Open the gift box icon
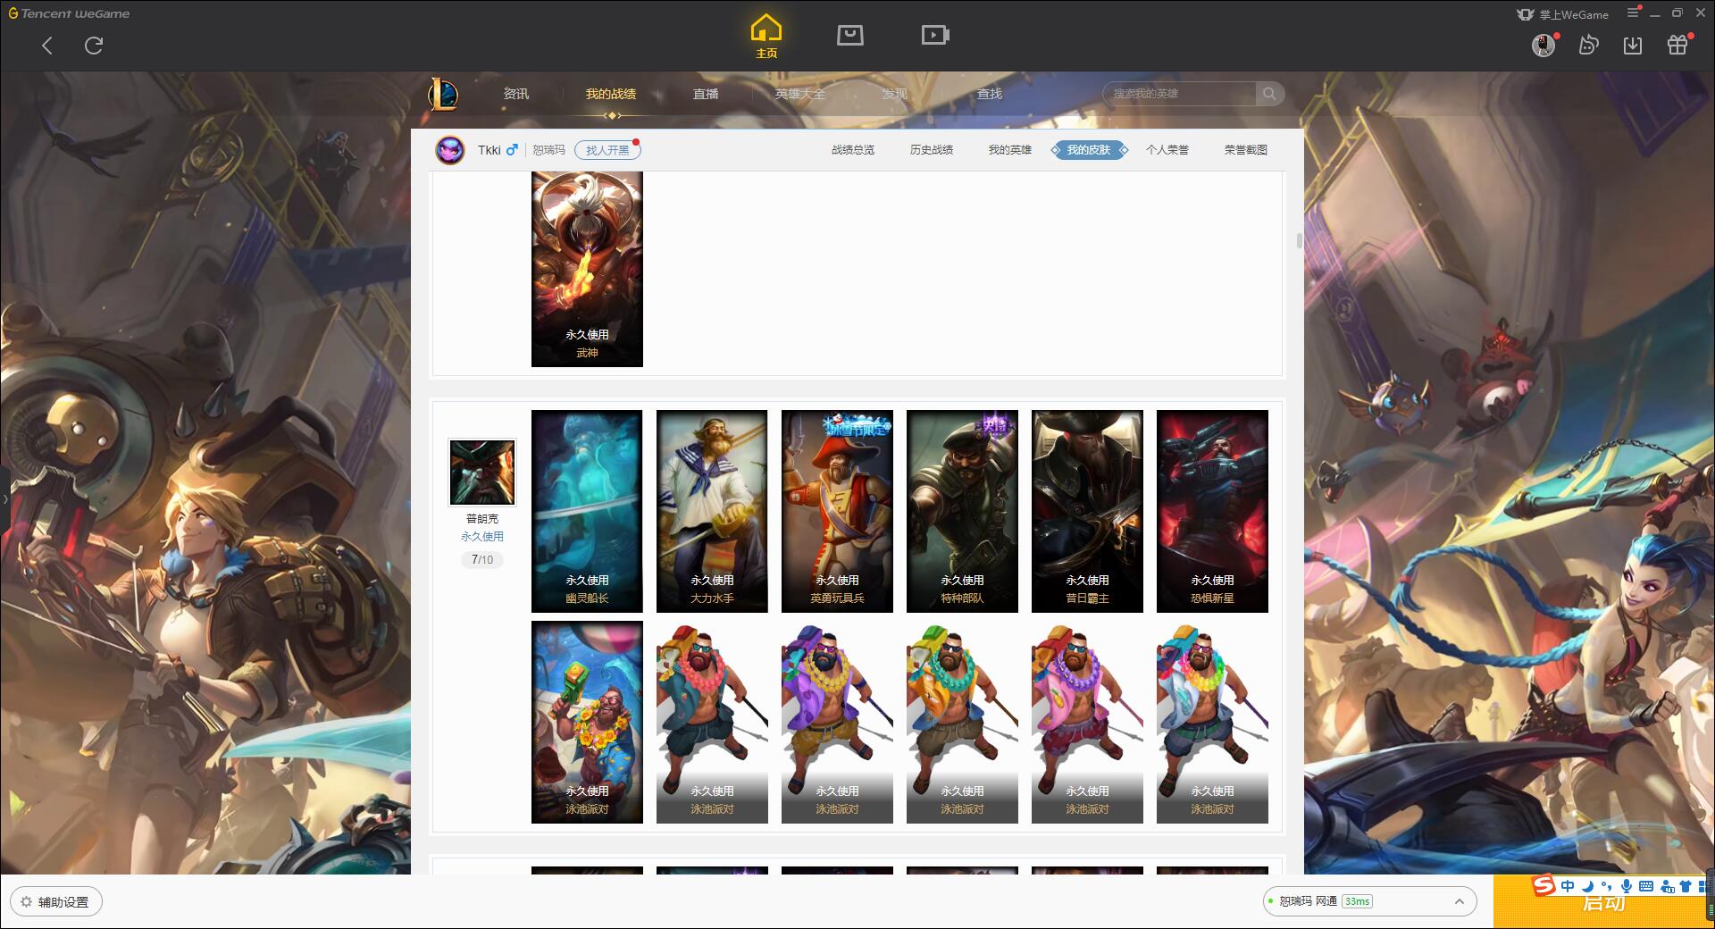1715x929 pixels. (1677, 45)
